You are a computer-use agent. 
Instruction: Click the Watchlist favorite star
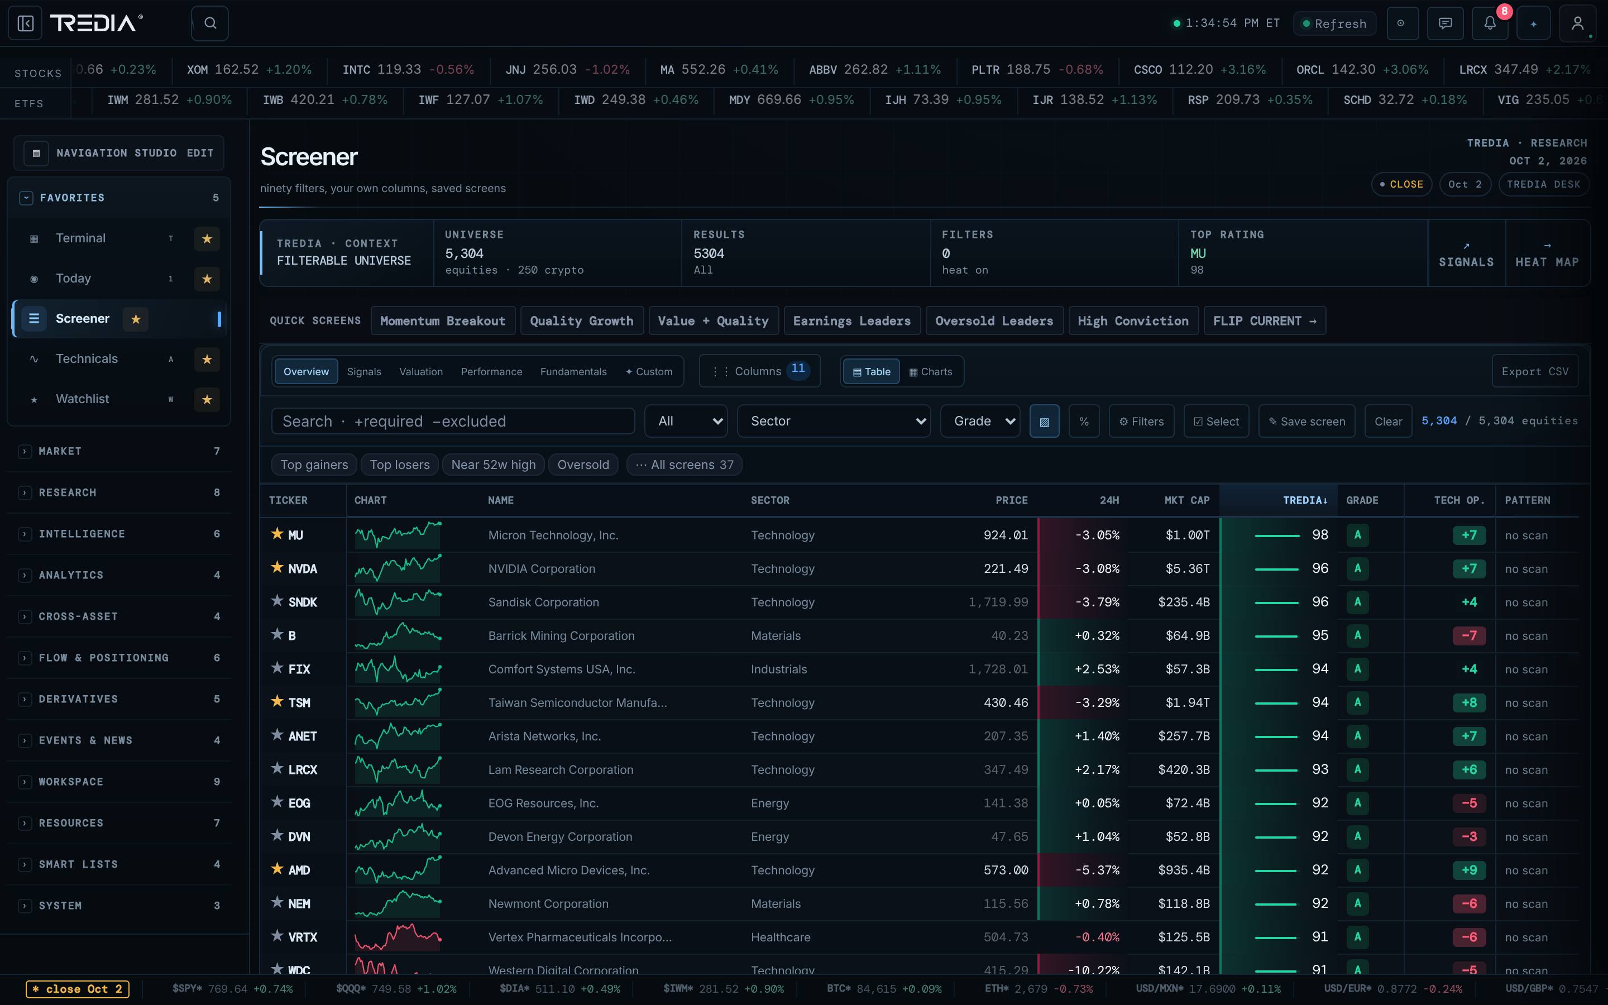pos(207,399)
